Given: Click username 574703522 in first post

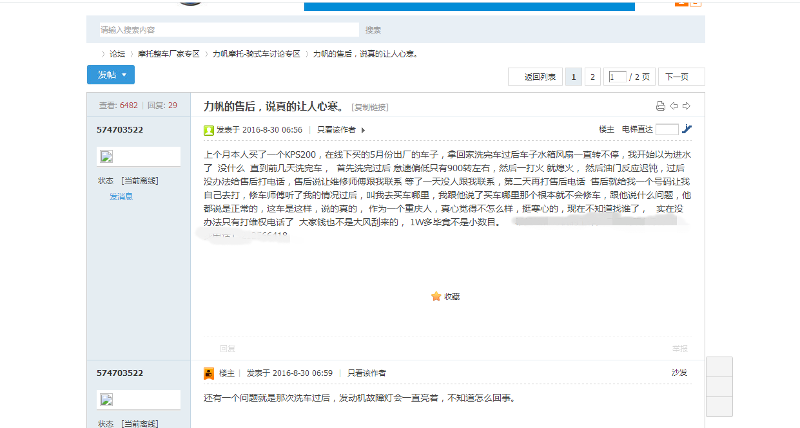Looking at the screenshot, I should 120,129.
